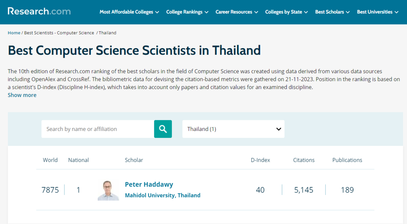Click the D-Index column header
This screenshot has height=224, width=407.
(260, 160)
